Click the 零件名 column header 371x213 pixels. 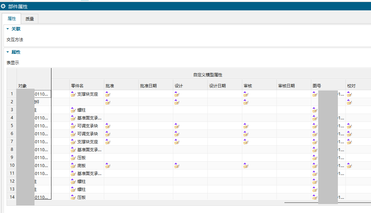tap(77, 86)
